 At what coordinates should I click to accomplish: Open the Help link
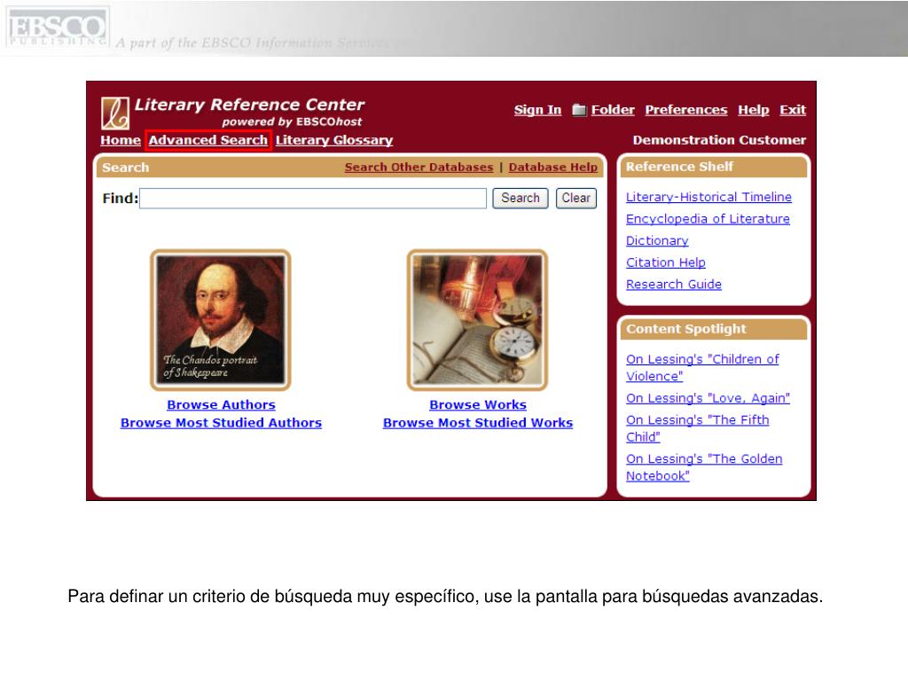click(754, 109)
